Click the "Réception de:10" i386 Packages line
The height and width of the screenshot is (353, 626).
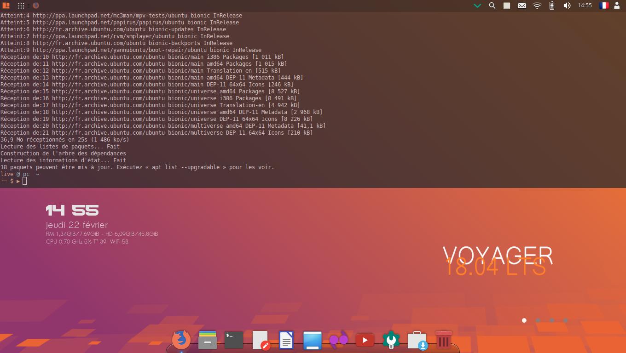142,57
